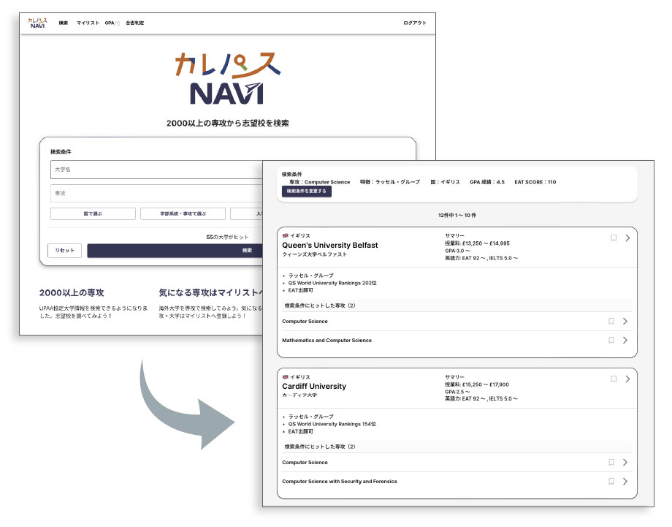This screenshot has width=672, height=527.
Task: Click the 大学名 input field
Action: coord(157,170)
